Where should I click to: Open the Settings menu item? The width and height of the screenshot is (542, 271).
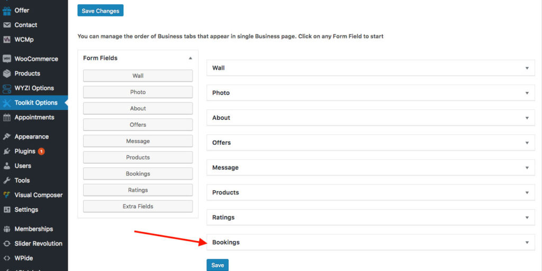tap(26, 210)
